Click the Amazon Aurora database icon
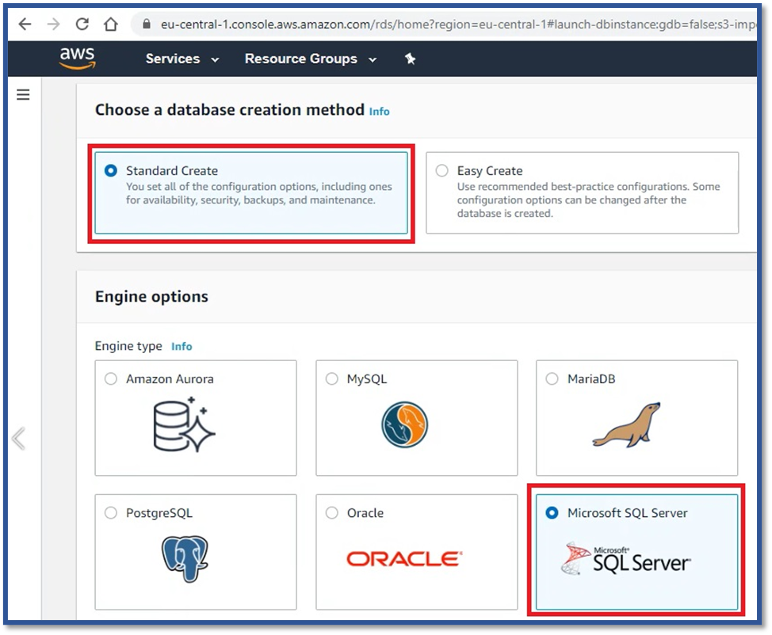Viewport: 772px width, 635px height. click(x=184, y=425)
